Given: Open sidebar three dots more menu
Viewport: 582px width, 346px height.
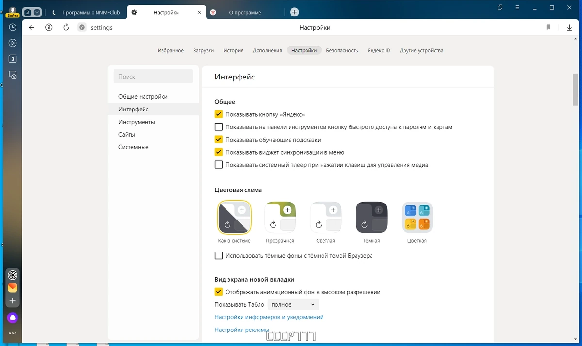Looking at the screenshot, I should point(13,333).
